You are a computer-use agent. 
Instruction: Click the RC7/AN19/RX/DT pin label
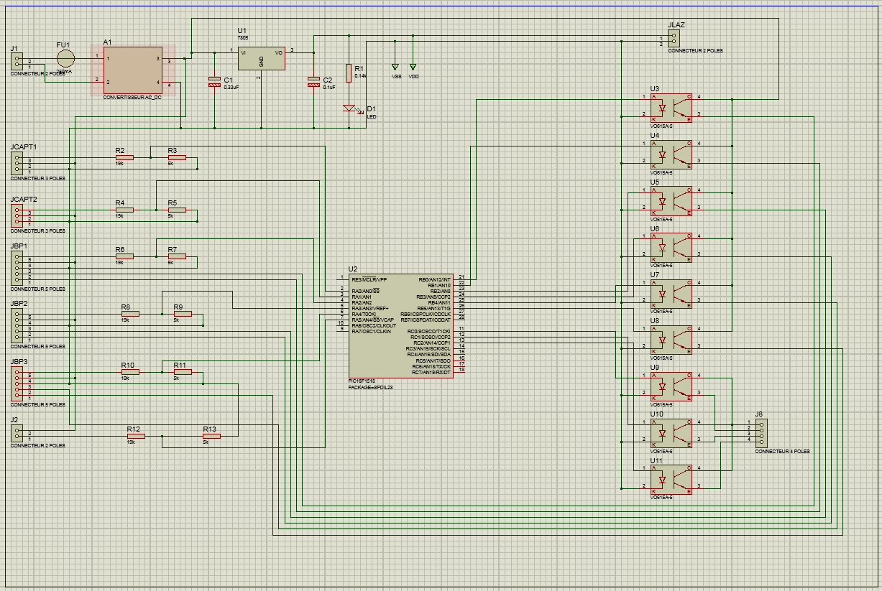(x=431, y=373)
